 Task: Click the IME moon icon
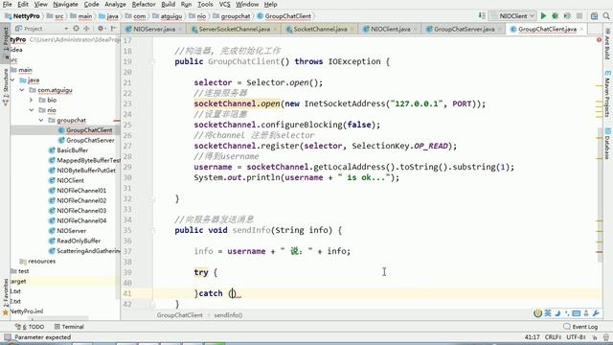(x=557, y=313)
